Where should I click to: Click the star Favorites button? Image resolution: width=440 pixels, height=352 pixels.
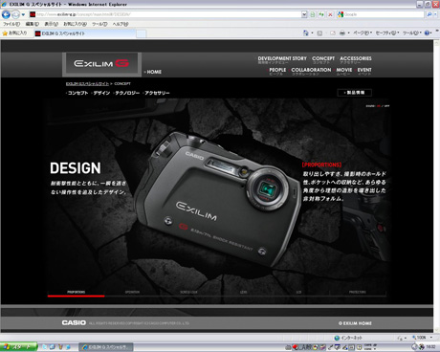[14, 33]
